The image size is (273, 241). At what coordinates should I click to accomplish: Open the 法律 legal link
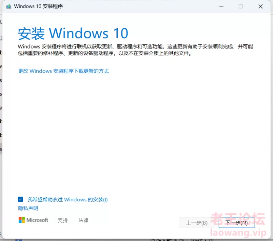tap(83, 220)
